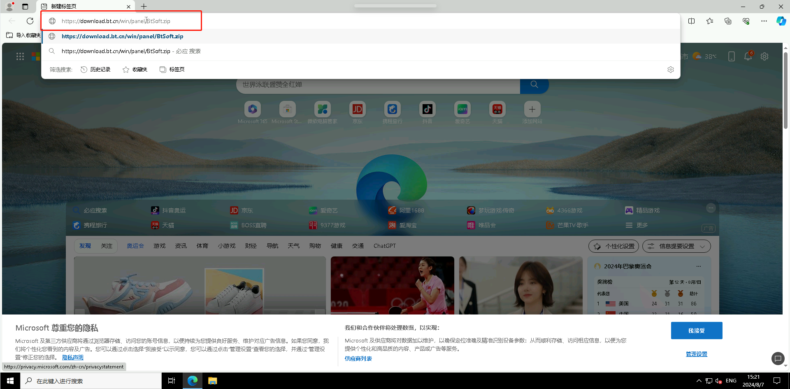This screenshot has height=389, width=790.
Task: Open the 隐私声明 link
Action: click(73, 357)
